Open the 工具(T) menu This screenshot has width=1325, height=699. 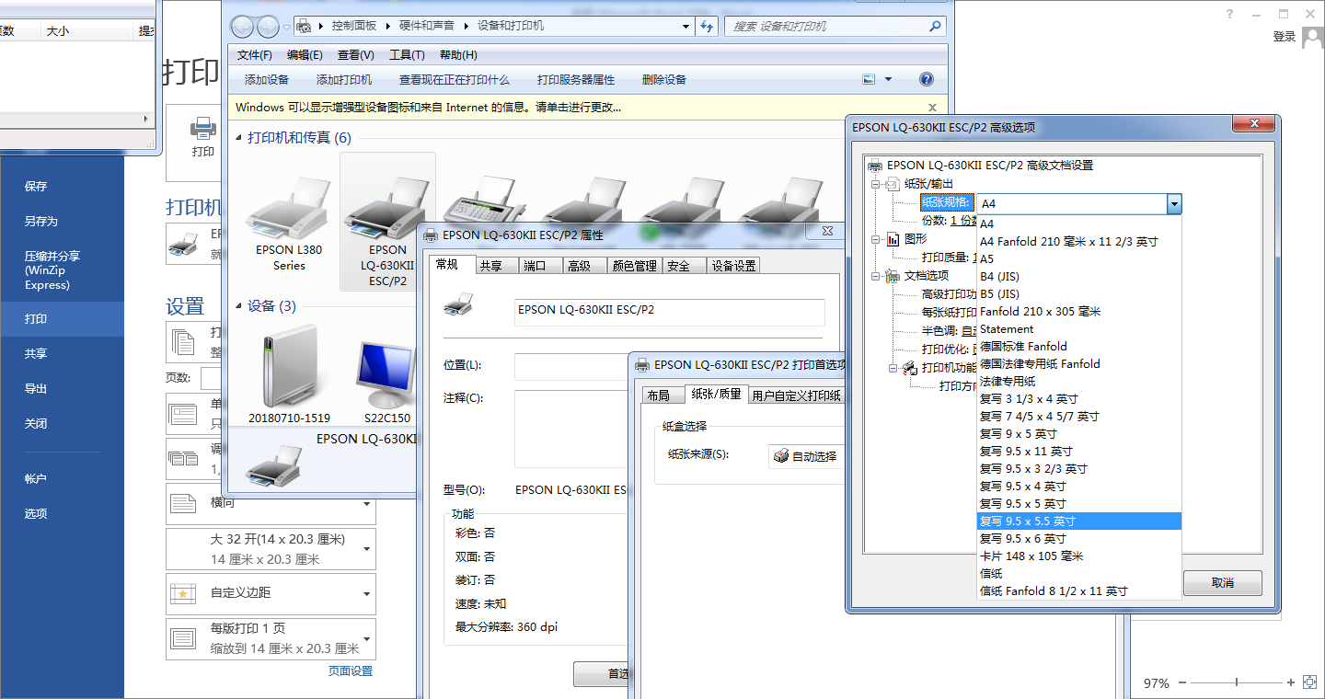tap(407, 55)
